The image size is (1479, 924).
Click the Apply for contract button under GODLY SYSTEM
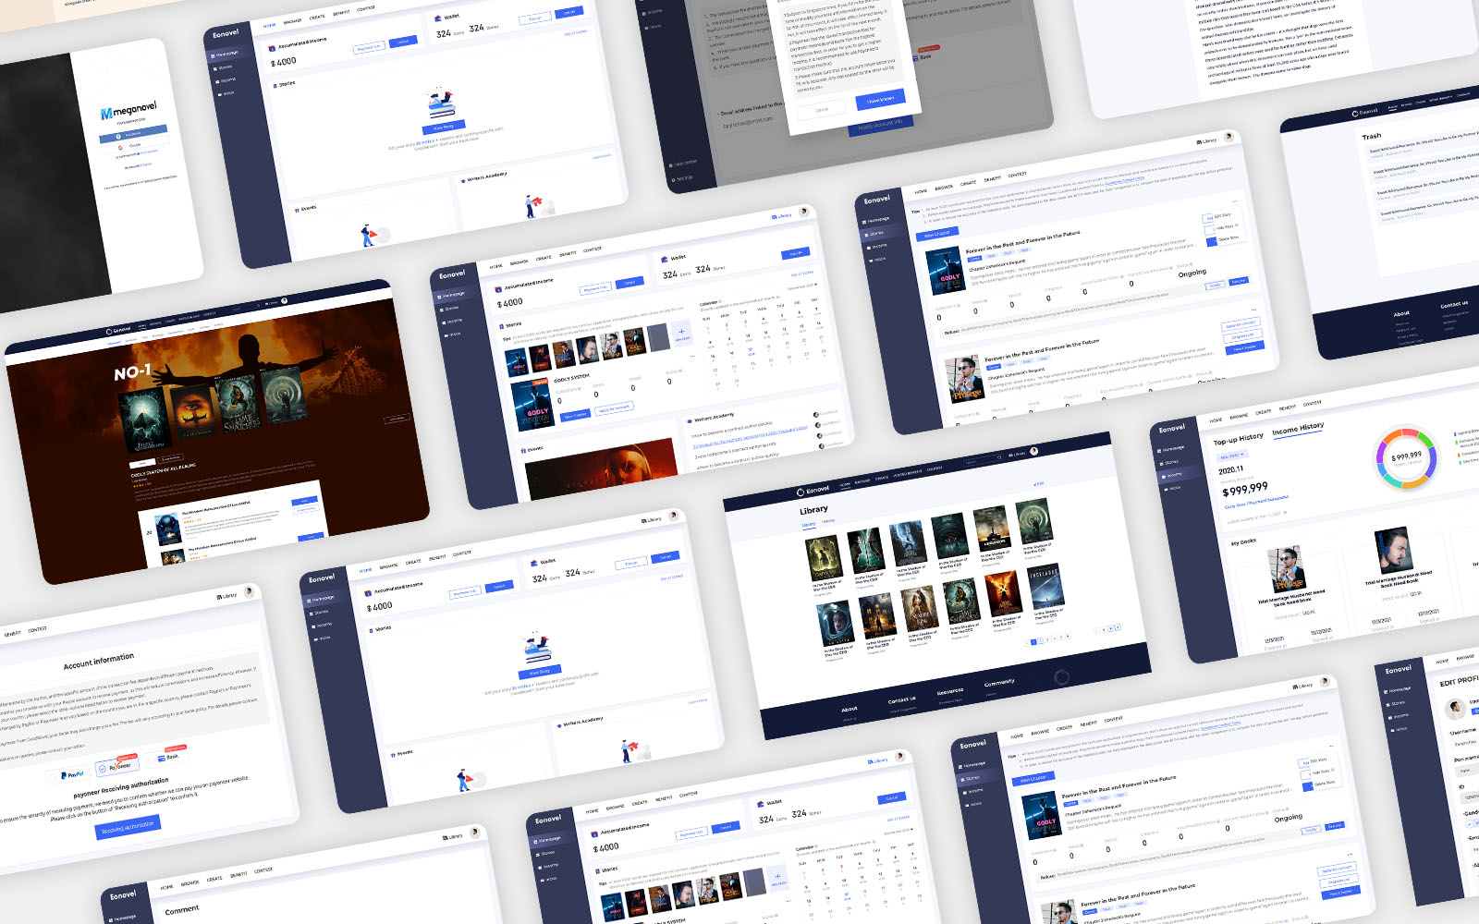[x=614, y=408]
